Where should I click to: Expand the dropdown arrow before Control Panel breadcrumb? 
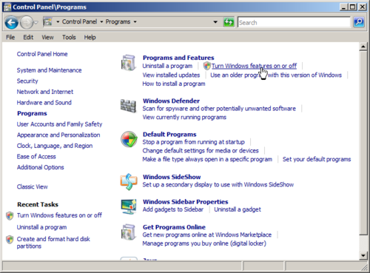(x=58, y=22)
